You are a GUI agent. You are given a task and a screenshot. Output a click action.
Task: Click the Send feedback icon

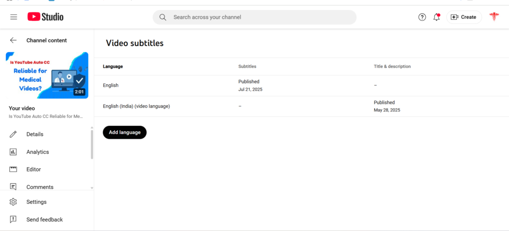coord(13,220)
